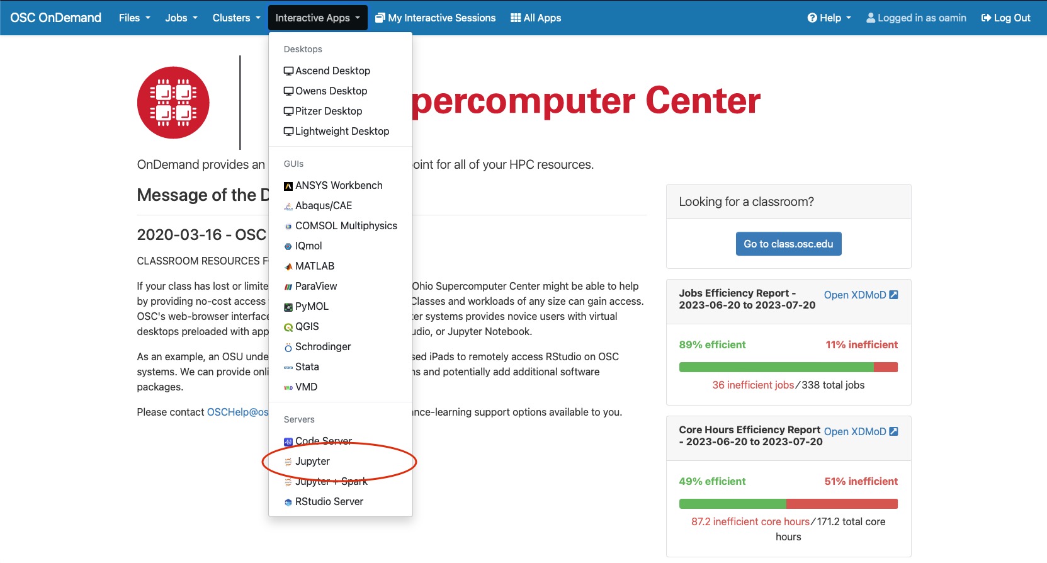
Task: Click the Servers section header
Action: 299,419
